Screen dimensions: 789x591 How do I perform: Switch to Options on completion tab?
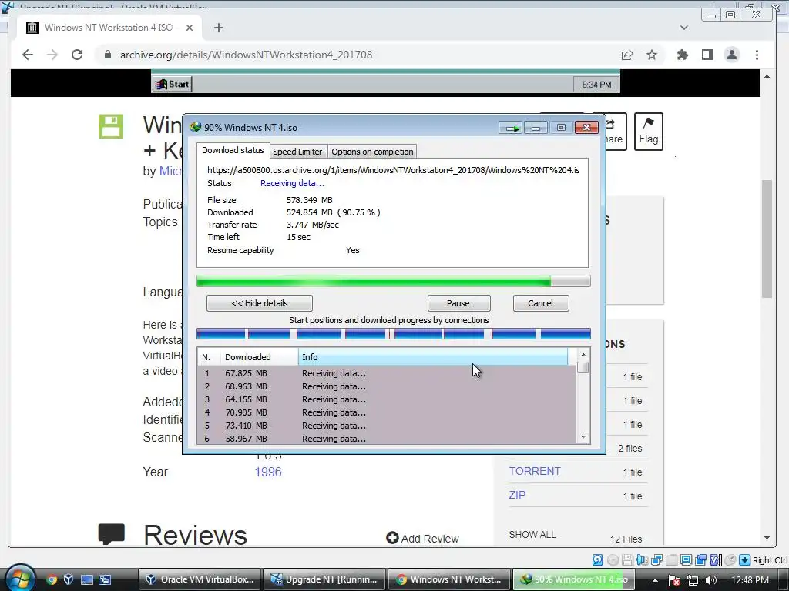coord(372,152)
